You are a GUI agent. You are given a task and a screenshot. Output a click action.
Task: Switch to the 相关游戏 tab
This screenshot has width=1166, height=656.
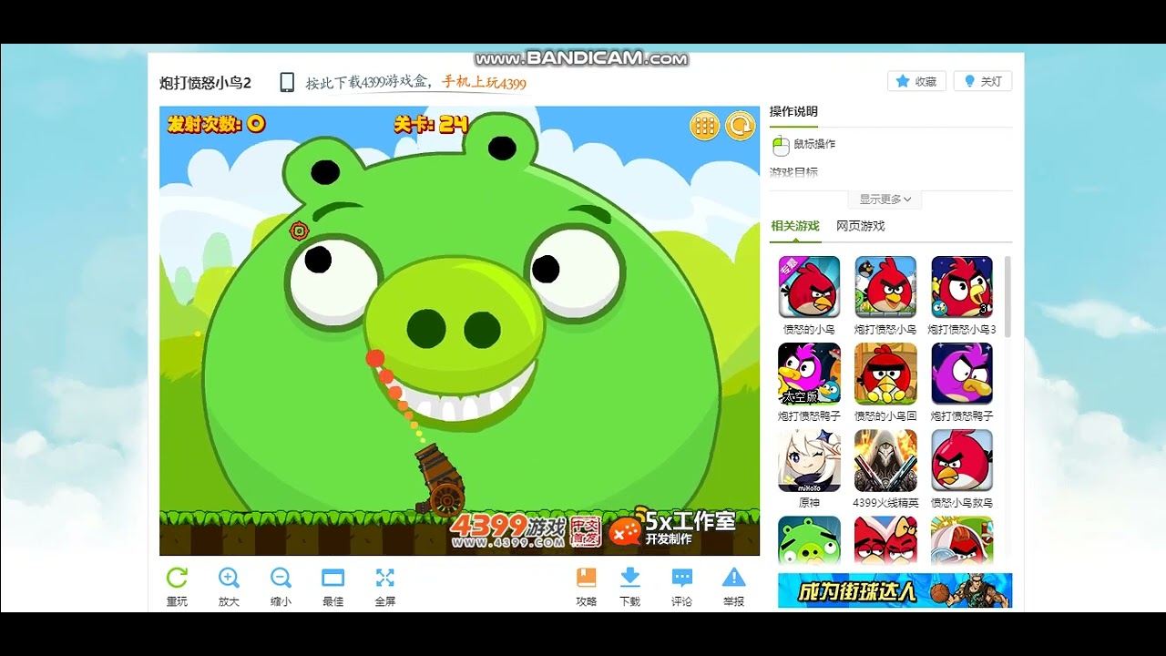coord(795,226)
